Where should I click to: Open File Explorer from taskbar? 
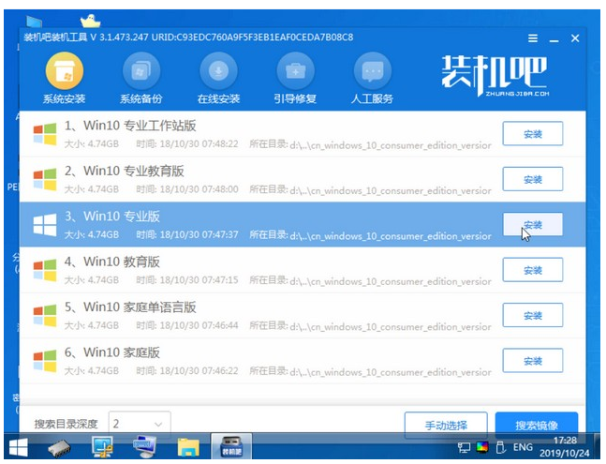pyautogui.click(x=189, y=447)
